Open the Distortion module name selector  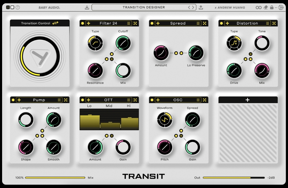click(x=247, y=23)
